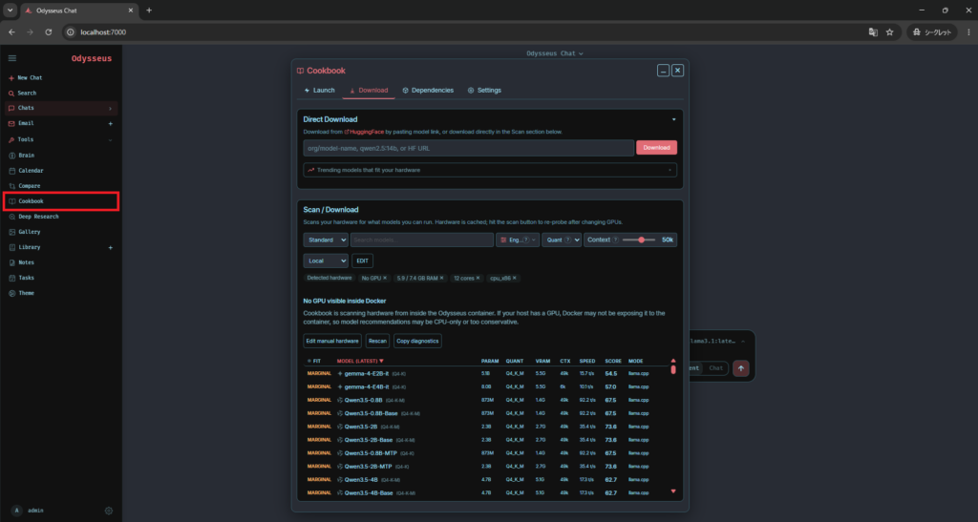The width and height of the screenshot is (978, 522).
Task: Switch to the Dependencies tab
Action: (x=428, y=91)
